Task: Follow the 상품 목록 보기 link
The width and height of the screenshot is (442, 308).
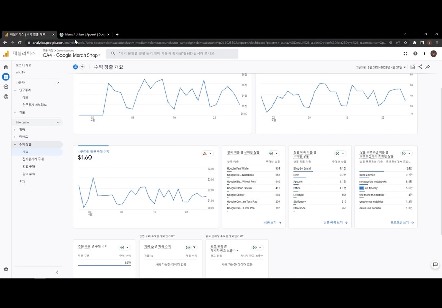Action: [x=336, y=223]
